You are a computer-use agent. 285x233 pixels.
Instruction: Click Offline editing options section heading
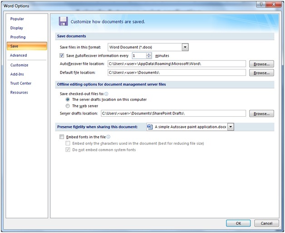[x=112, y=84]
